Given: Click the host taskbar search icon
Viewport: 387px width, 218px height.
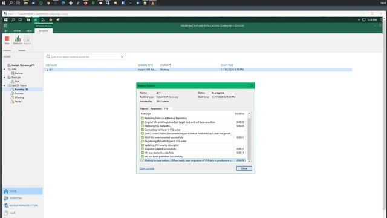Looking at the screenshot, I should [x=11, y=3].
